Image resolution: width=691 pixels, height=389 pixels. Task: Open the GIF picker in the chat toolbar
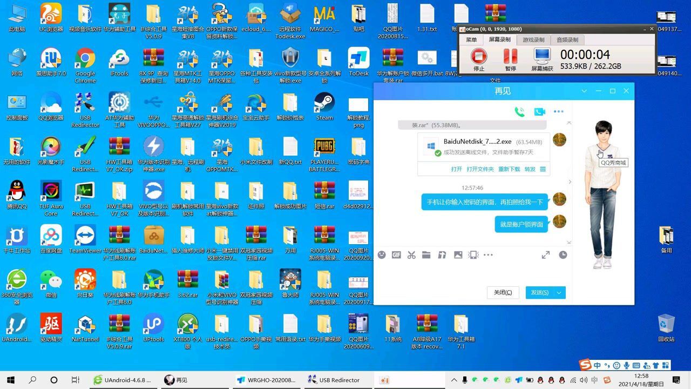[x=396, y=255]
